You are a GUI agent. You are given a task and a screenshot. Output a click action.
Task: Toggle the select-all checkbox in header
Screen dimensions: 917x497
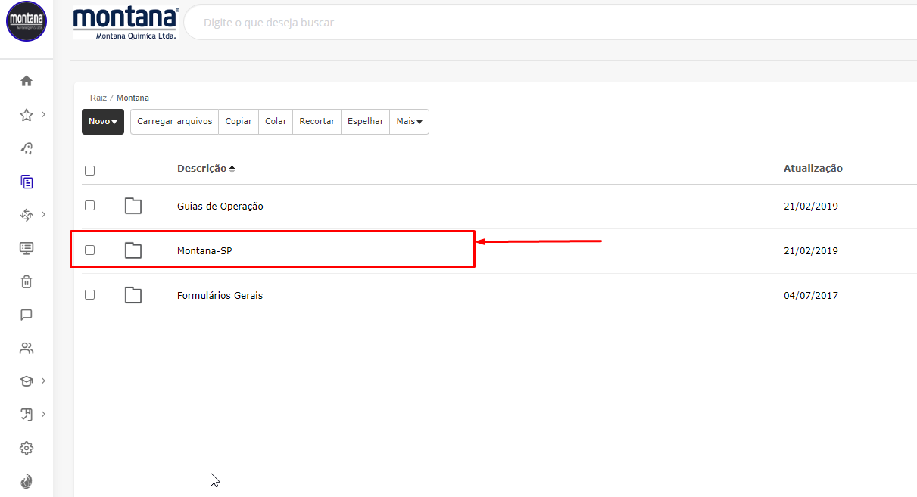click(90, 170)
